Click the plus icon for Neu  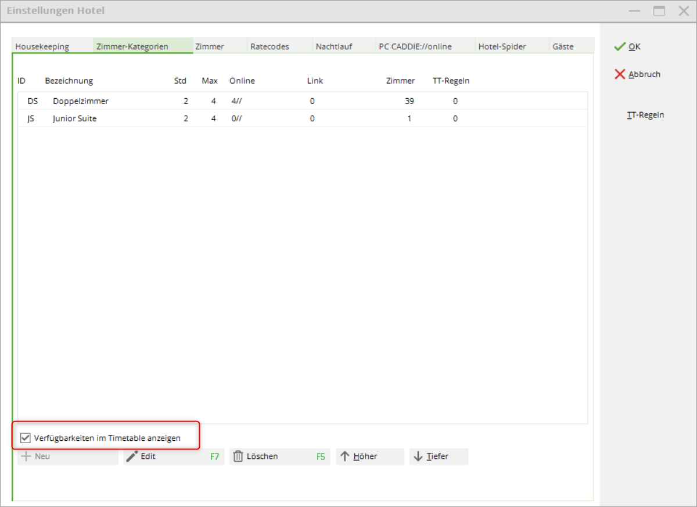[26, 456]
